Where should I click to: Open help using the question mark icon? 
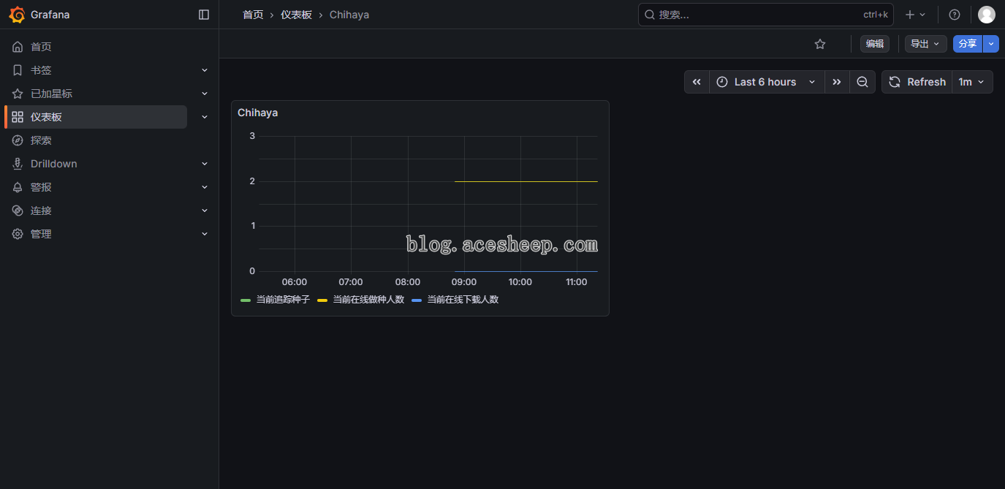954,14
